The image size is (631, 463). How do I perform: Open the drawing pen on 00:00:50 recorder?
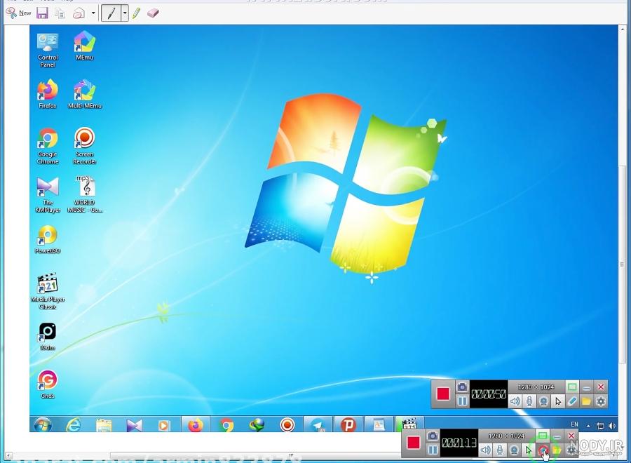[x=572, y=401]
